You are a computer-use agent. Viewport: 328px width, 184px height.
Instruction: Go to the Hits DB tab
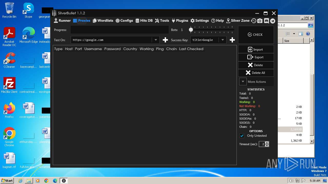(x=144, y=21)
